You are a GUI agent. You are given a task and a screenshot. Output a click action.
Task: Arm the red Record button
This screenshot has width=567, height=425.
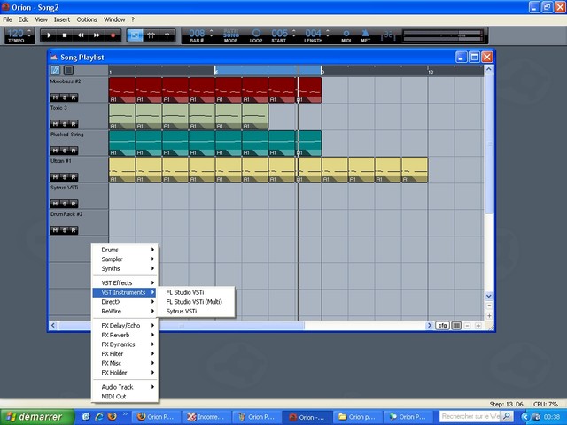point(113,35)
